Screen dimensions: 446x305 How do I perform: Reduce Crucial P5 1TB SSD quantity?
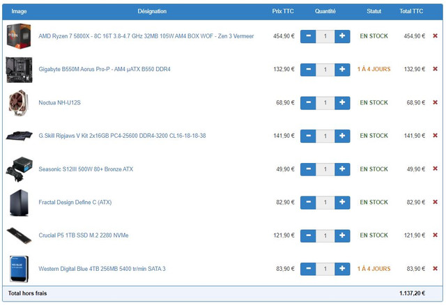coord(308,235)
